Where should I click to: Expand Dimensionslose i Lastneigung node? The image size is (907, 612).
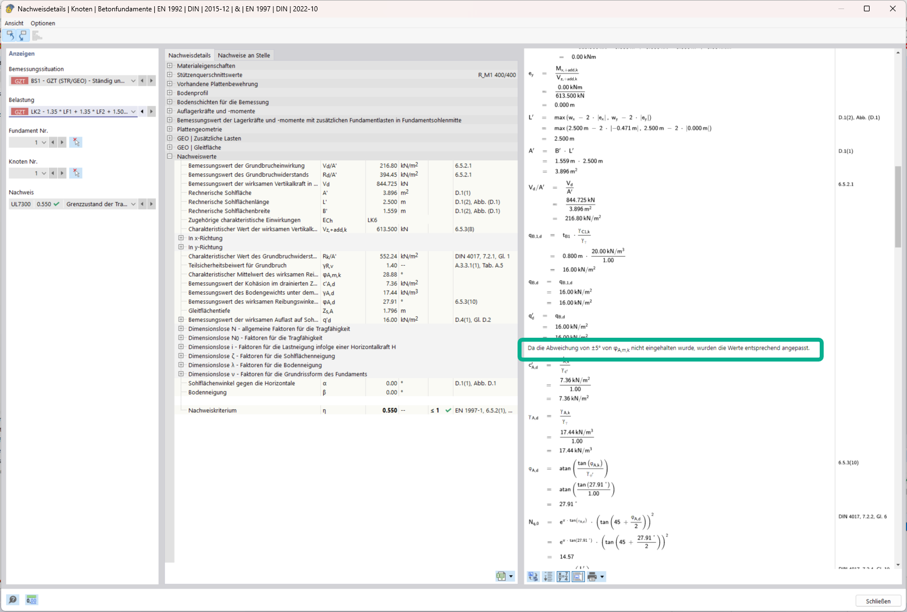[181, 347]
